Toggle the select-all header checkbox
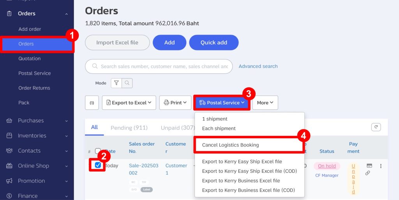Screen dimensions: 399x200 pos(98,151)
